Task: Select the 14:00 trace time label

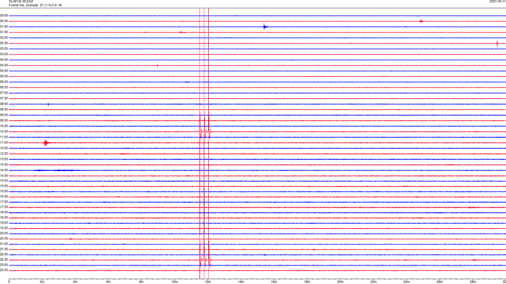Action: 4,170
